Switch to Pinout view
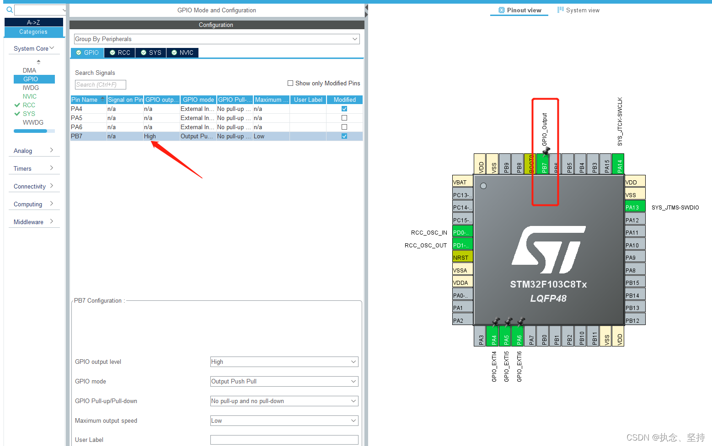The width and height of the screenshot is (712, 446). pyautogui.click(x=519, y=10)
